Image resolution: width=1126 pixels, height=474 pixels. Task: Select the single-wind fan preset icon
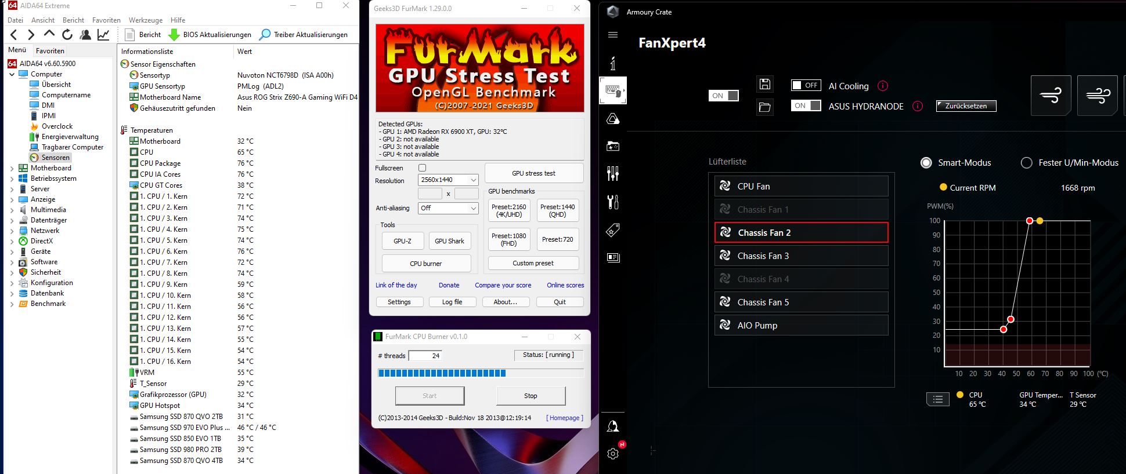(1051, 95)
